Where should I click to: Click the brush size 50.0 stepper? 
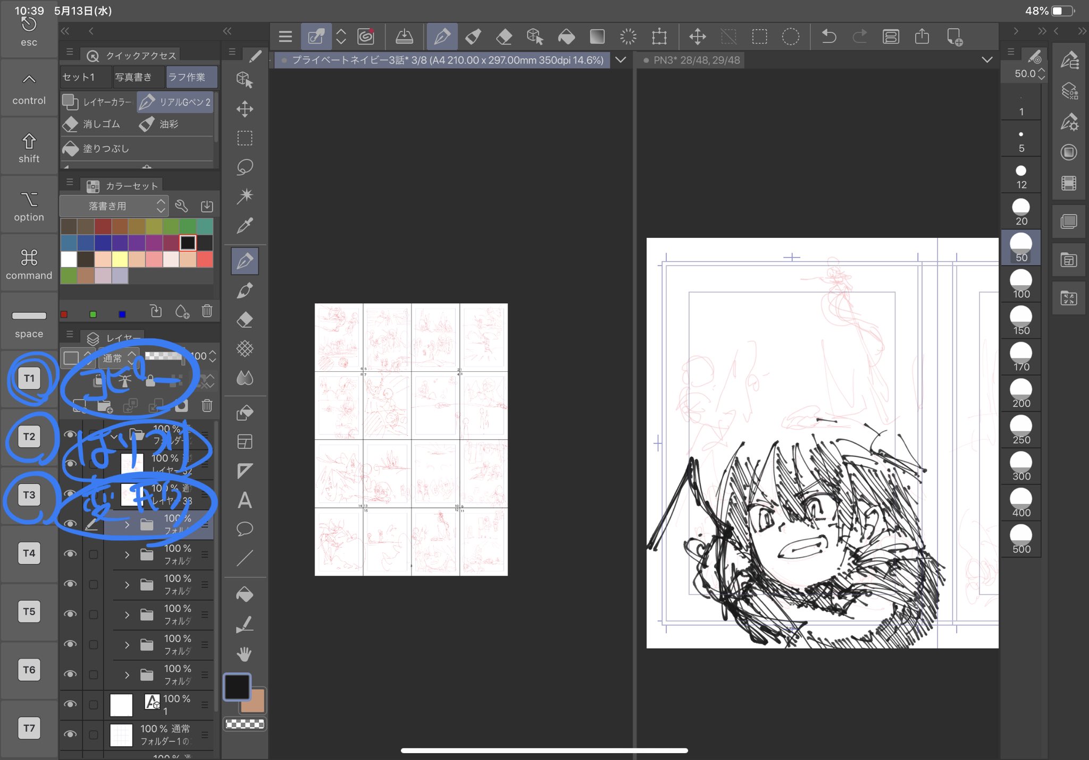point(1042,74)
